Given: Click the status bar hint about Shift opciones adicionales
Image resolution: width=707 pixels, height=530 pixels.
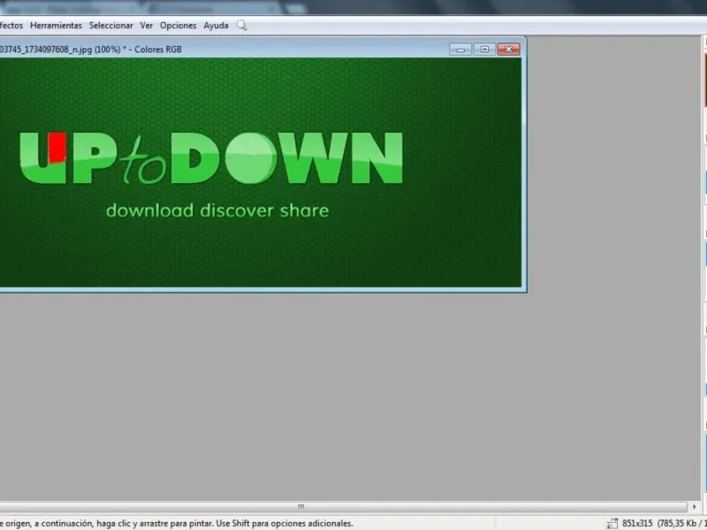Looking at the screenshot, I should [x=285, y=524].
